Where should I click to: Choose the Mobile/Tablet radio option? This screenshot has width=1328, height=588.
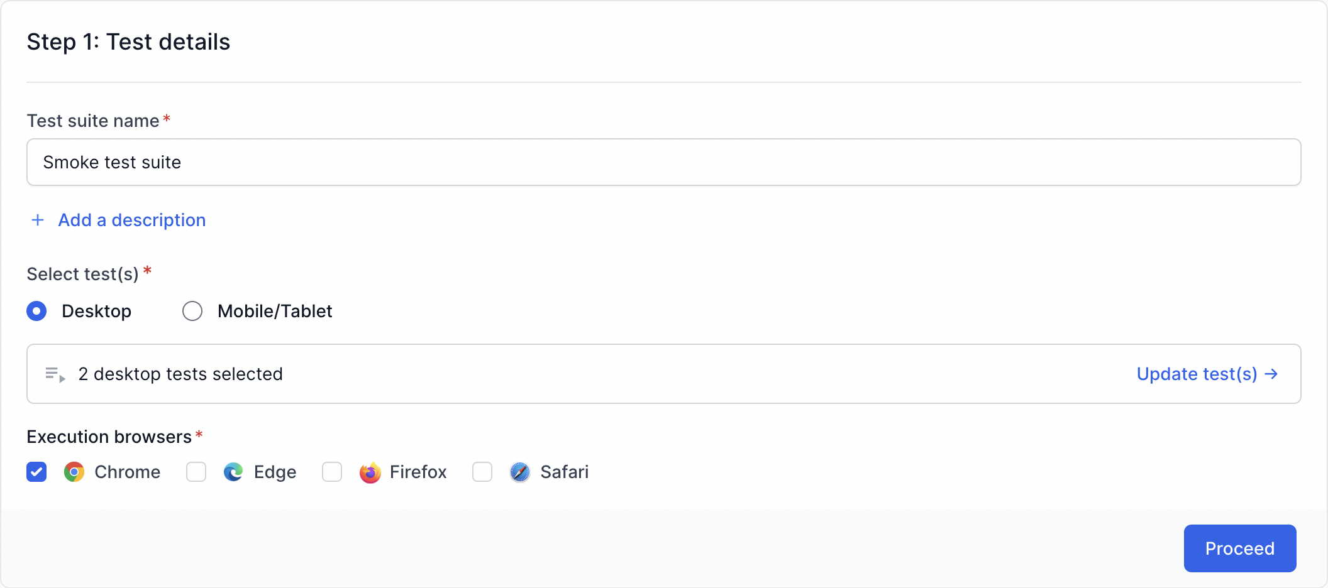[x=192, y=311]
